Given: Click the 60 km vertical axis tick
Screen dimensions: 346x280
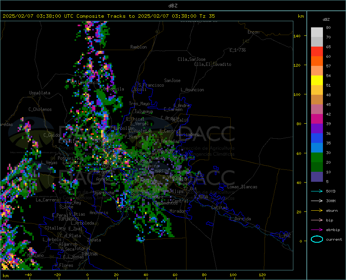Looking at the screenshot, I should (299, 153).
